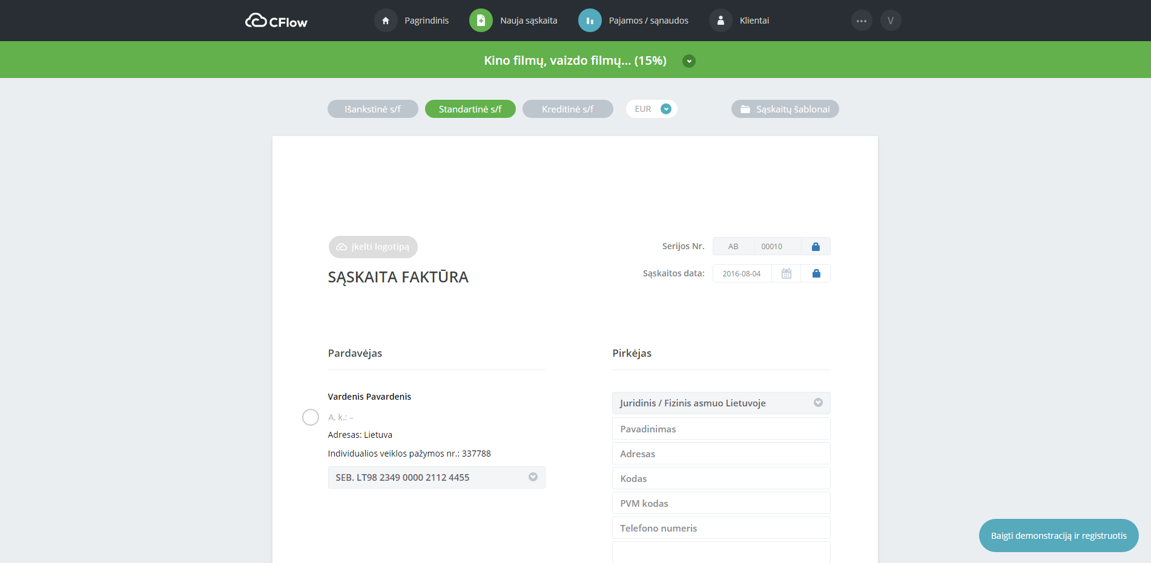This screenshot has width=1151, height=563.
Task: Open the EUR currency dropdown
Action: coord(651,109)
